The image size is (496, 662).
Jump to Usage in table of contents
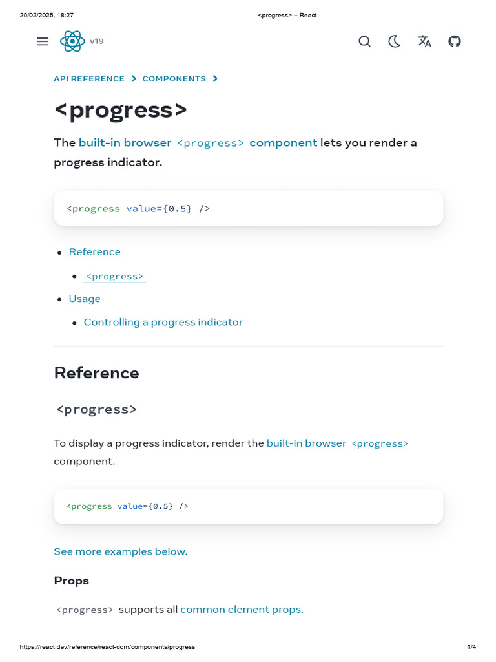point(85,299)
